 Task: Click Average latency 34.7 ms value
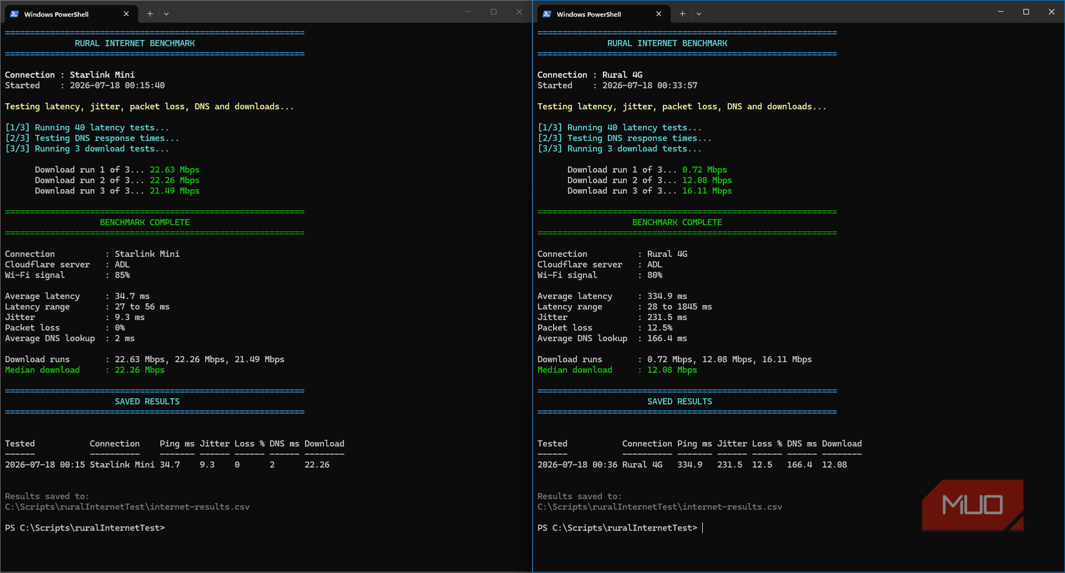pyautogui.click(x=132, y=296)
